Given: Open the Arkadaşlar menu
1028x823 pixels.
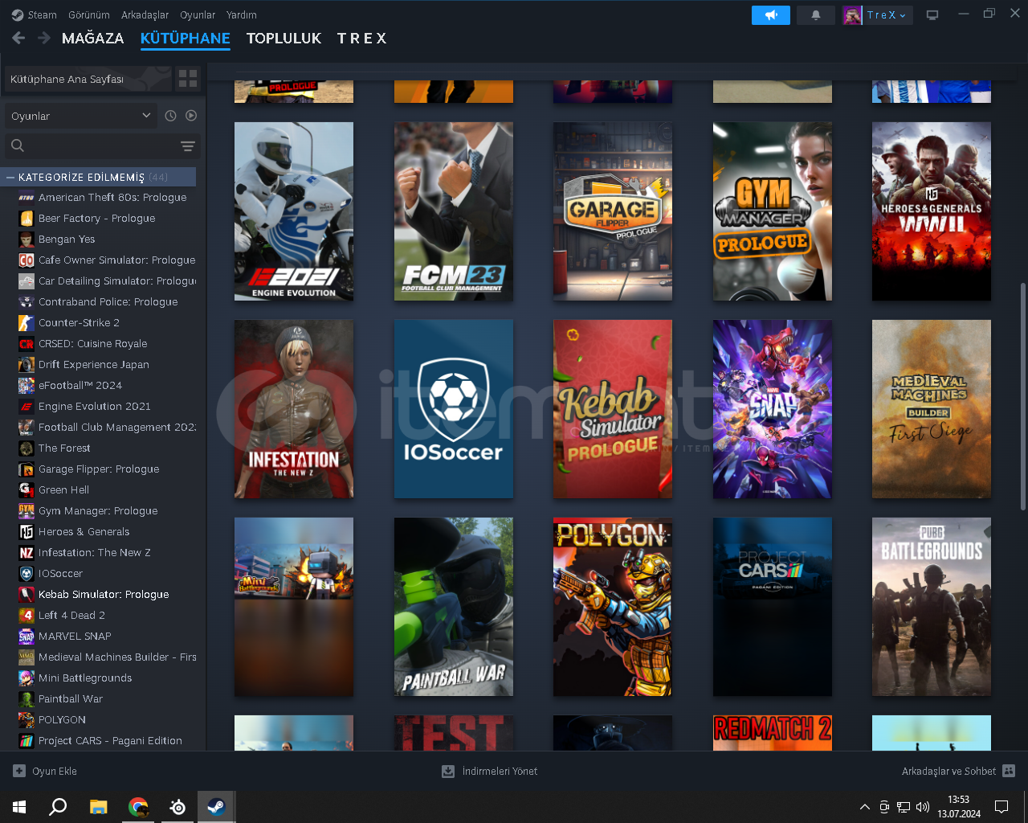Looking at the screenshot, I should 145,14.
